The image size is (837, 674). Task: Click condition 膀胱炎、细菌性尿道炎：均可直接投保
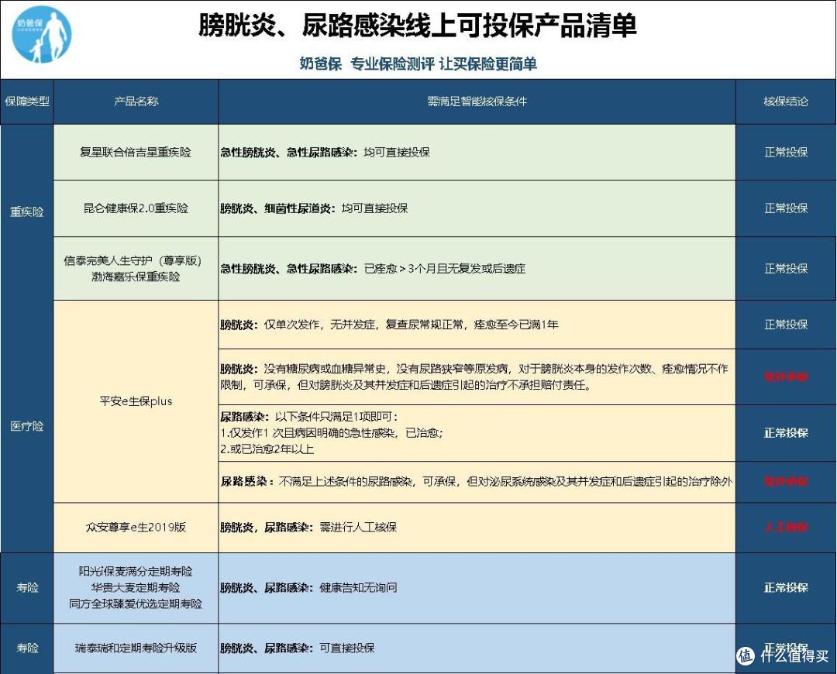pos(314,208)
